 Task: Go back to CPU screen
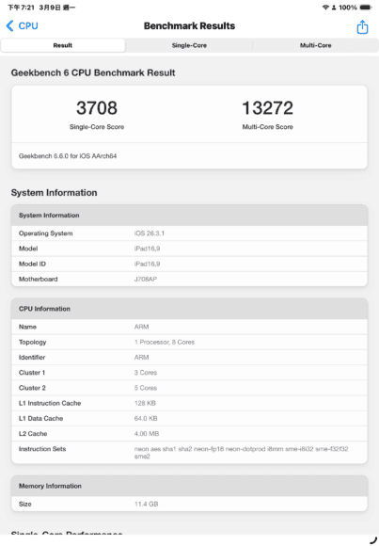[23, 25]
